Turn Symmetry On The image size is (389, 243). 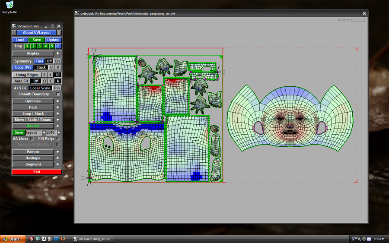[x=57, y=61]
